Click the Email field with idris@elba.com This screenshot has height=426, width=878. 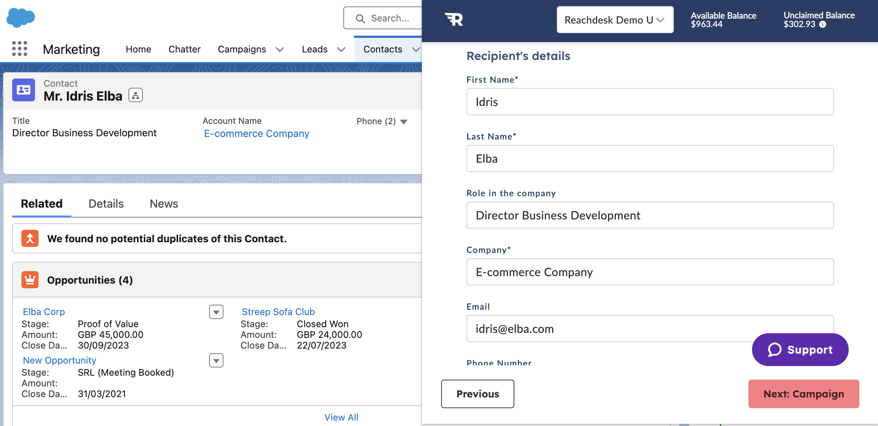point(650,329)
